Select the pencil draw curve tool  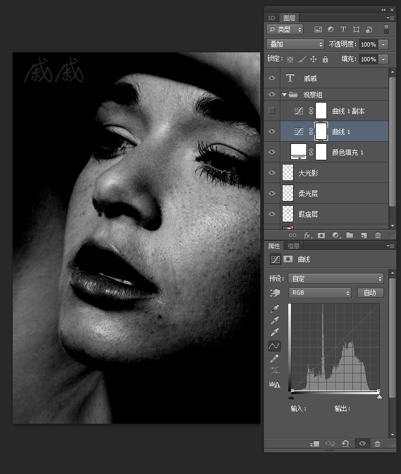[x=274, y=359]
